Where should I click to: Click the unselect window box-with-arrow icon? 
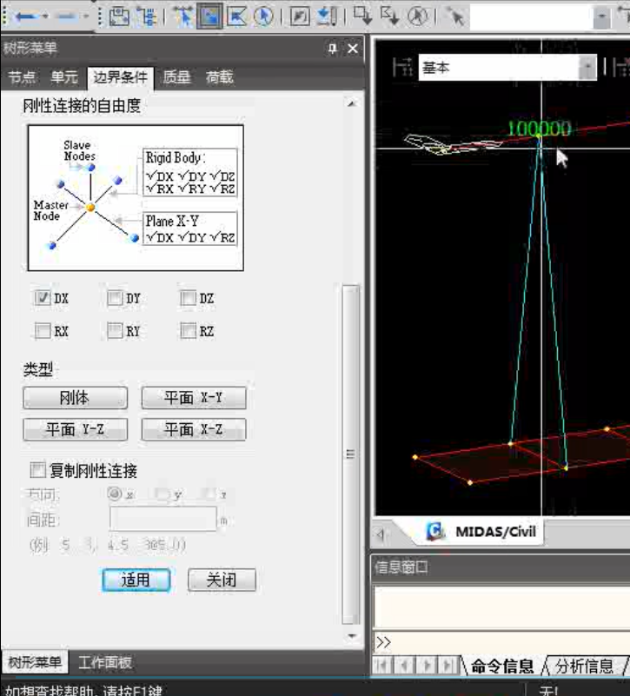[x=362, y=15]
